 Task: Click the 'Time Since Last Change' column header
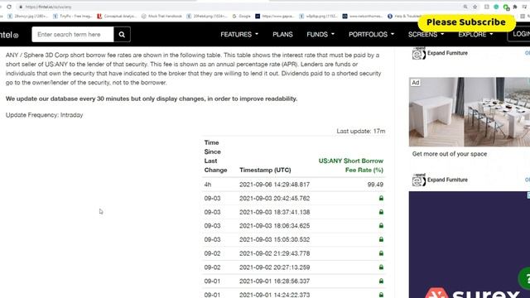point(215,156)
